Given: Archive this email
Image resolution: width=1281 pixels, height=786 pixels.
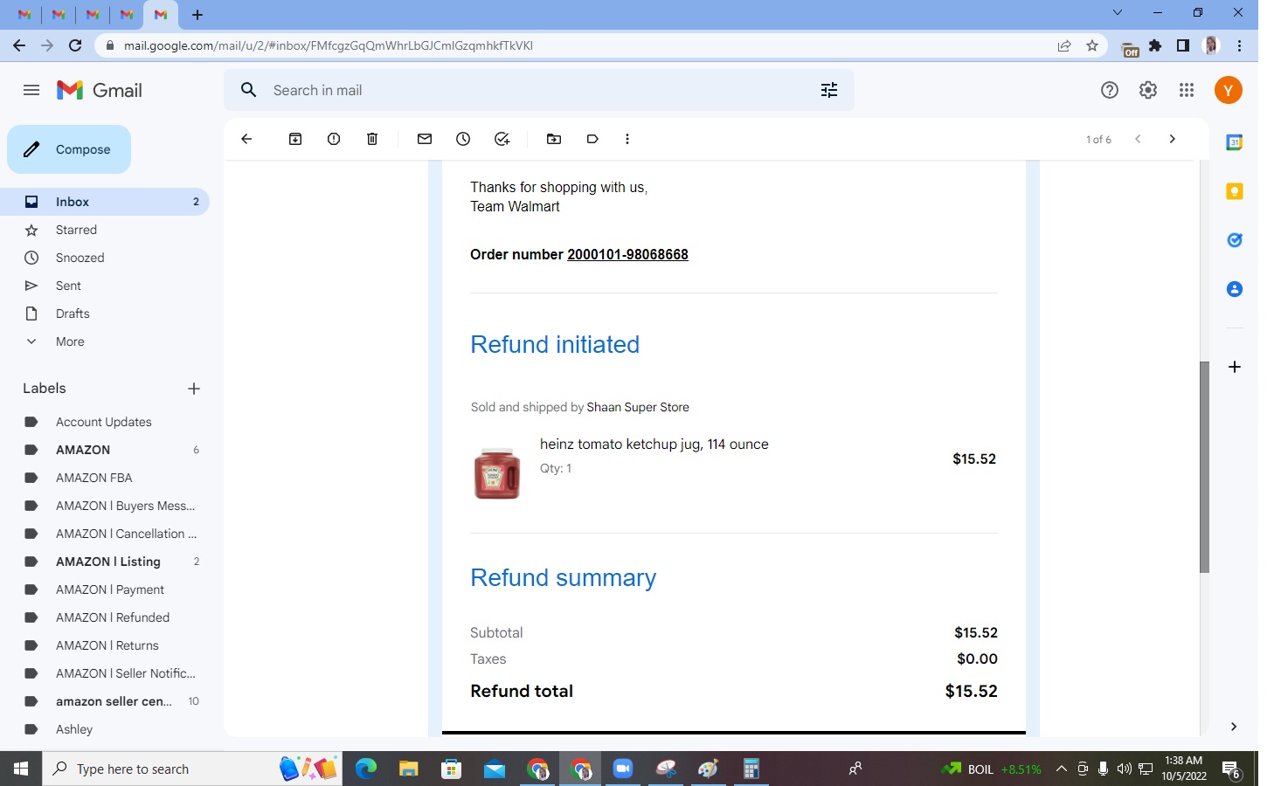Looking at the screenshot, I should pos(295,139).
